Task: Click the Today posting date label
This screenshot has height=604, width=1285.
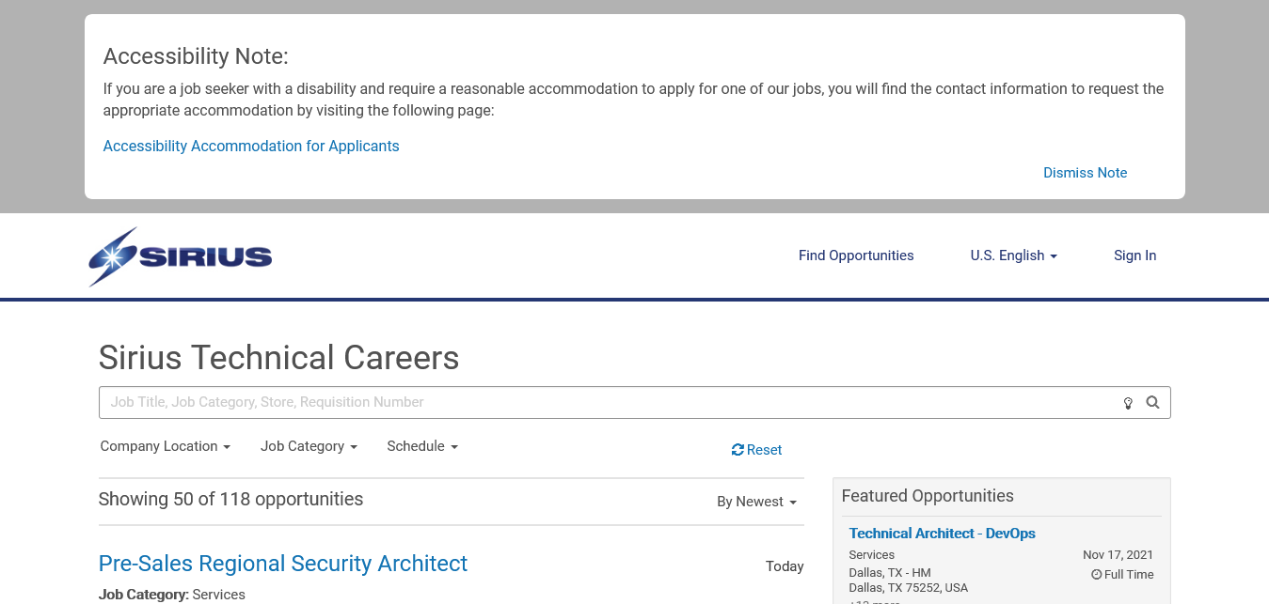Action: pyautogui.click(x=785, y=566)
